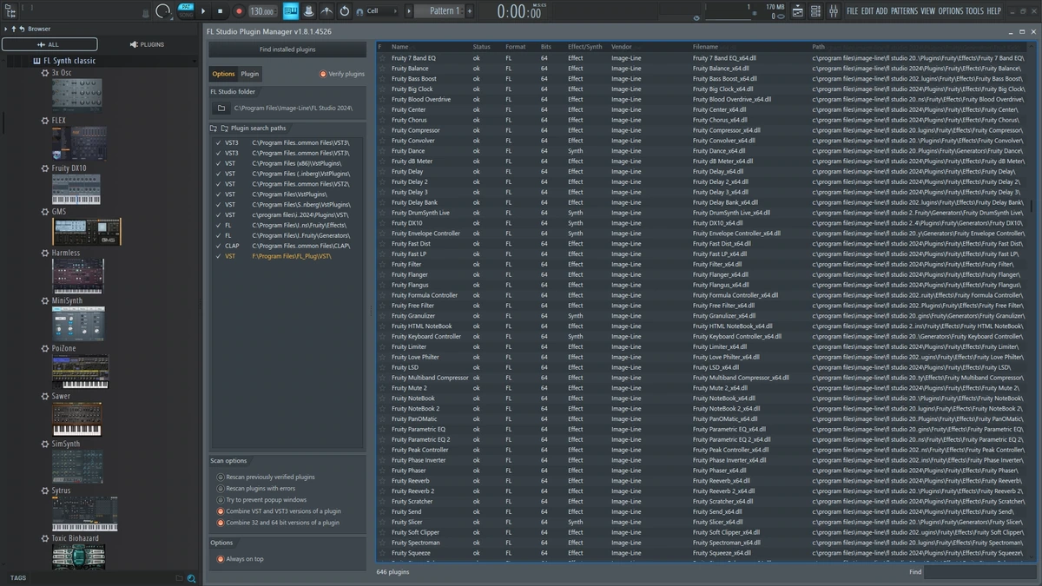Open the channel rack icon
The image size is (1042, 586).
(x=815, y=11)
